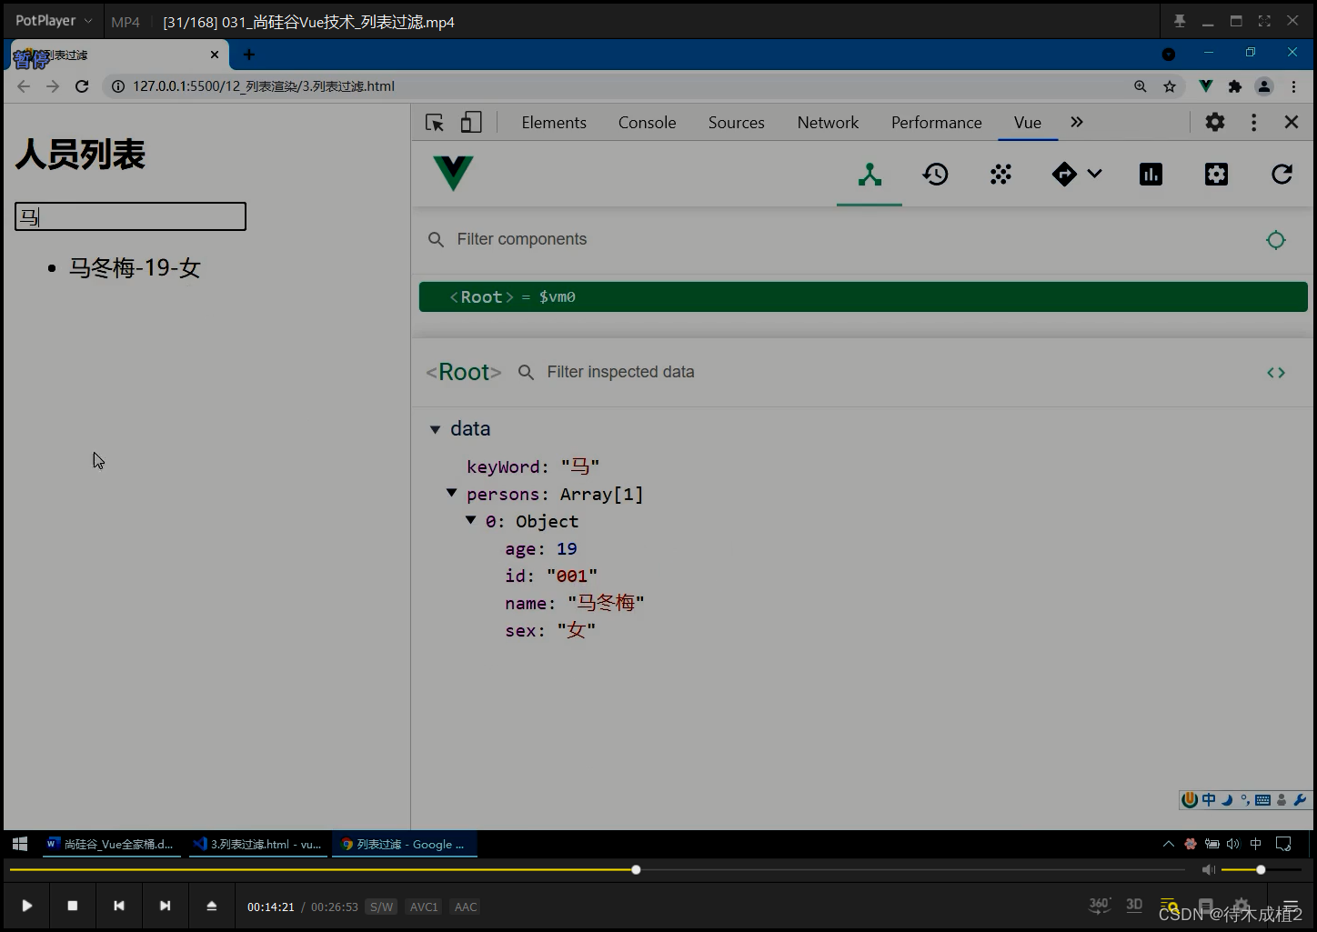Open Windows Start menu
The height and width of the screenshot is (932, 1317).
tap(20, 844)
